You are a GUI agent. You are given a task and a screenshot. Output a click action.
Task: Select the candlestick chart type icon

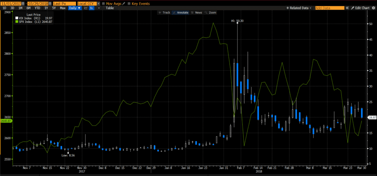[92, 8]
